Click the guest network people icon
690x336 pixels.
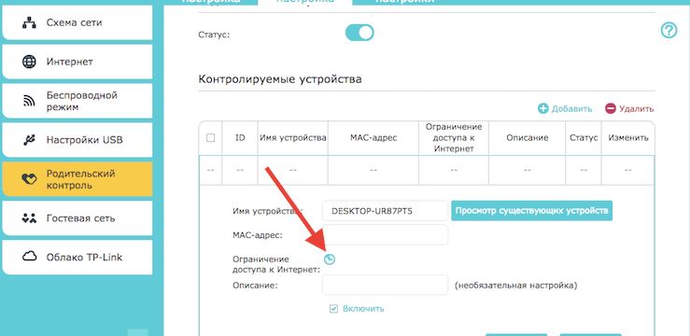click(29, 218)
